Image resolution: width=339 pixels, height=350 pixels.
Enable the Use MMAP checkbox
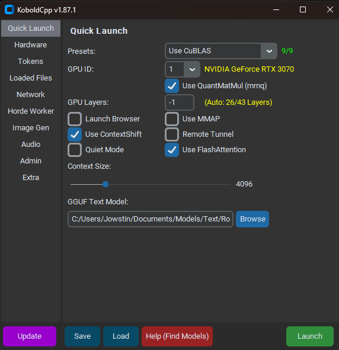172,119
